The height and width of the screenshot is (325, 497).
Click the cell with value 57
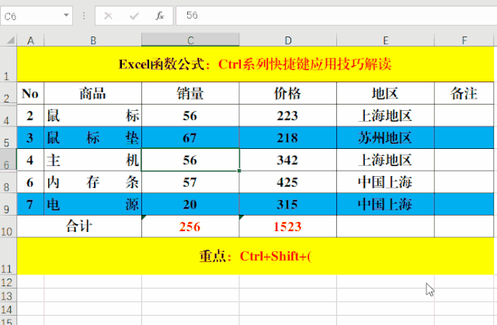click(x=190, y=182)
